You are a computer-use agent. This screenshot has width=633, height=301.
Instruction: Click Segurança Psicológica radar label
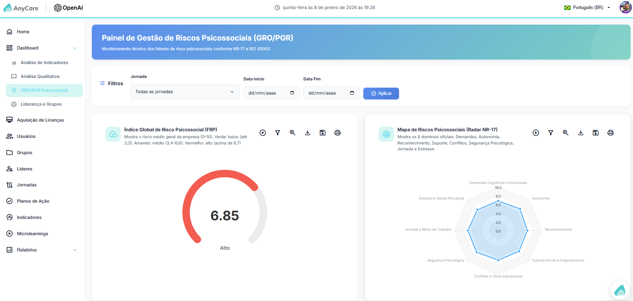[445, 260]
